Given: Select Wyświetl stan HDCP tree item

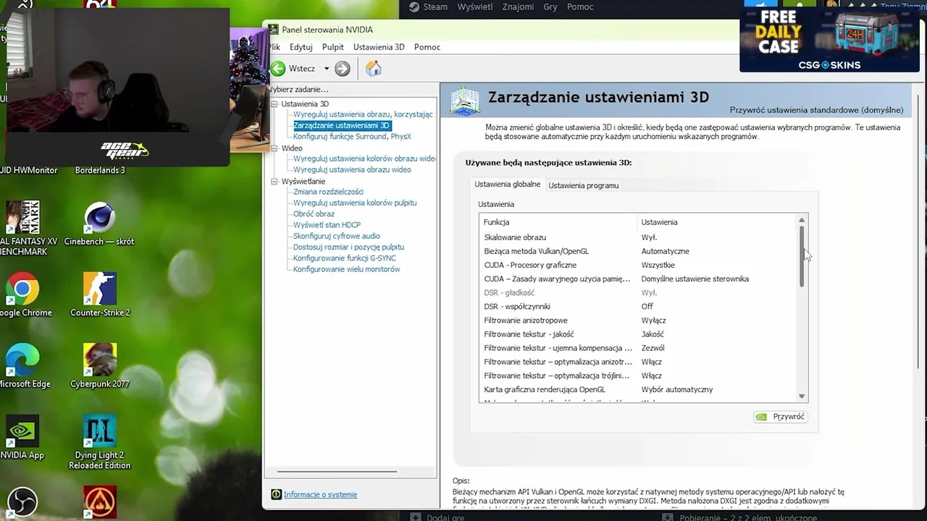Looking at the screenshot, I should click(x=327, y=225).
